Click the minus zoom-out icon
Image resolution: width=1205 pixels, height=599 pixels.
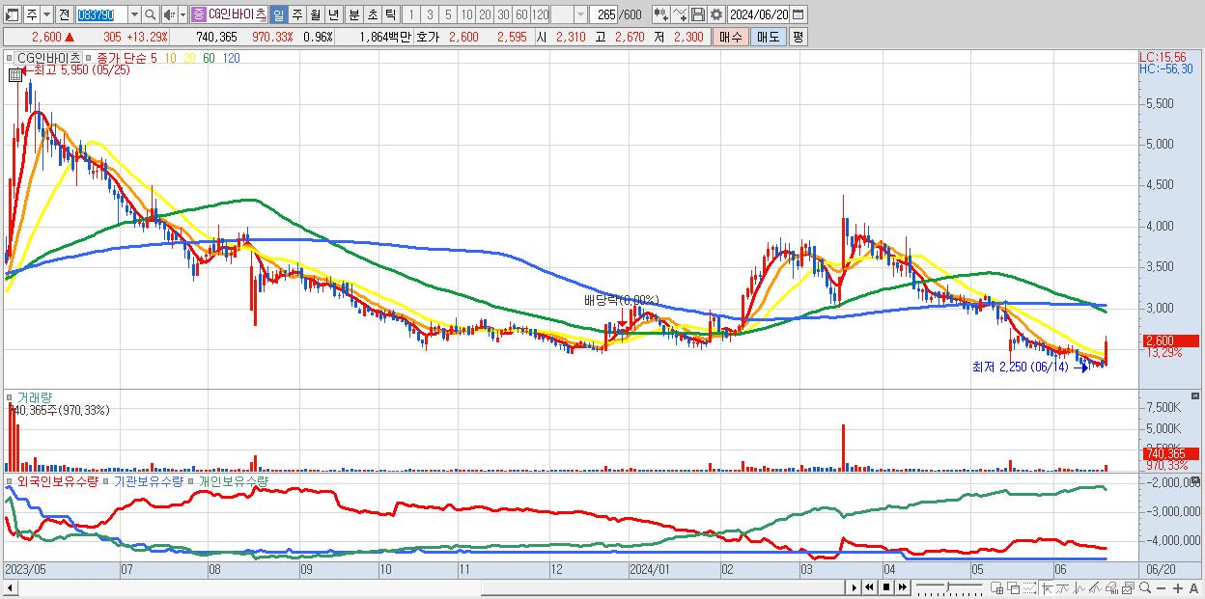[x=1162, y=588]
